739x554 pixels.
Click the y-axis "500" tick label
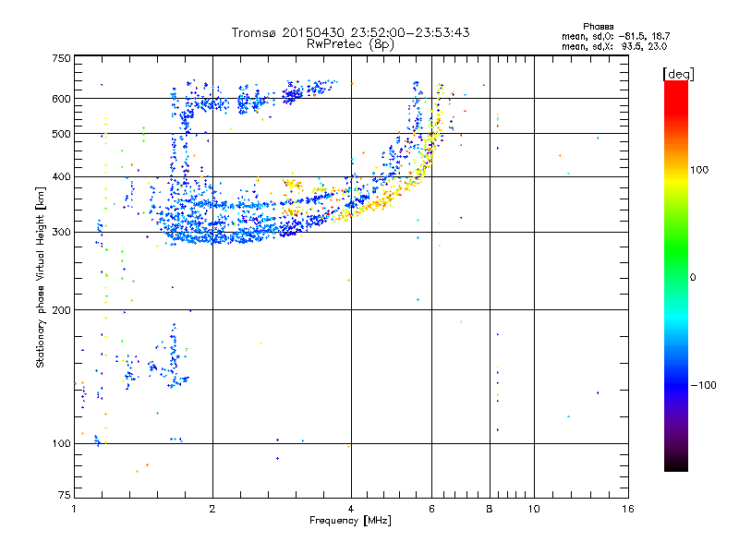click(x=61, y=134)
